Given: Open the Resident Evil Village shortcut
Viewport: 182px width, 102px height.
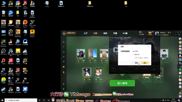Looking at the screenshot, I should click(11, 81).
